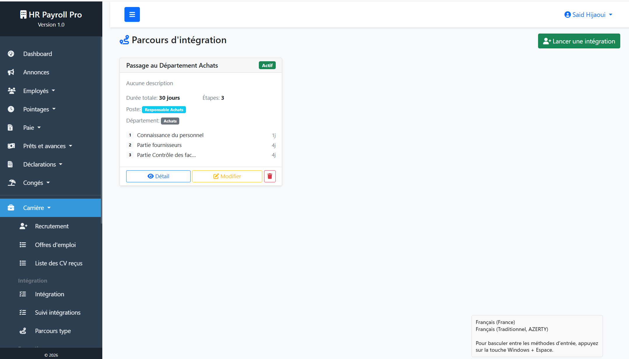This screenshot has width=629, height=359.
Task: Click the Prêts et avances money icon
Action: click(x=11, y=146)
